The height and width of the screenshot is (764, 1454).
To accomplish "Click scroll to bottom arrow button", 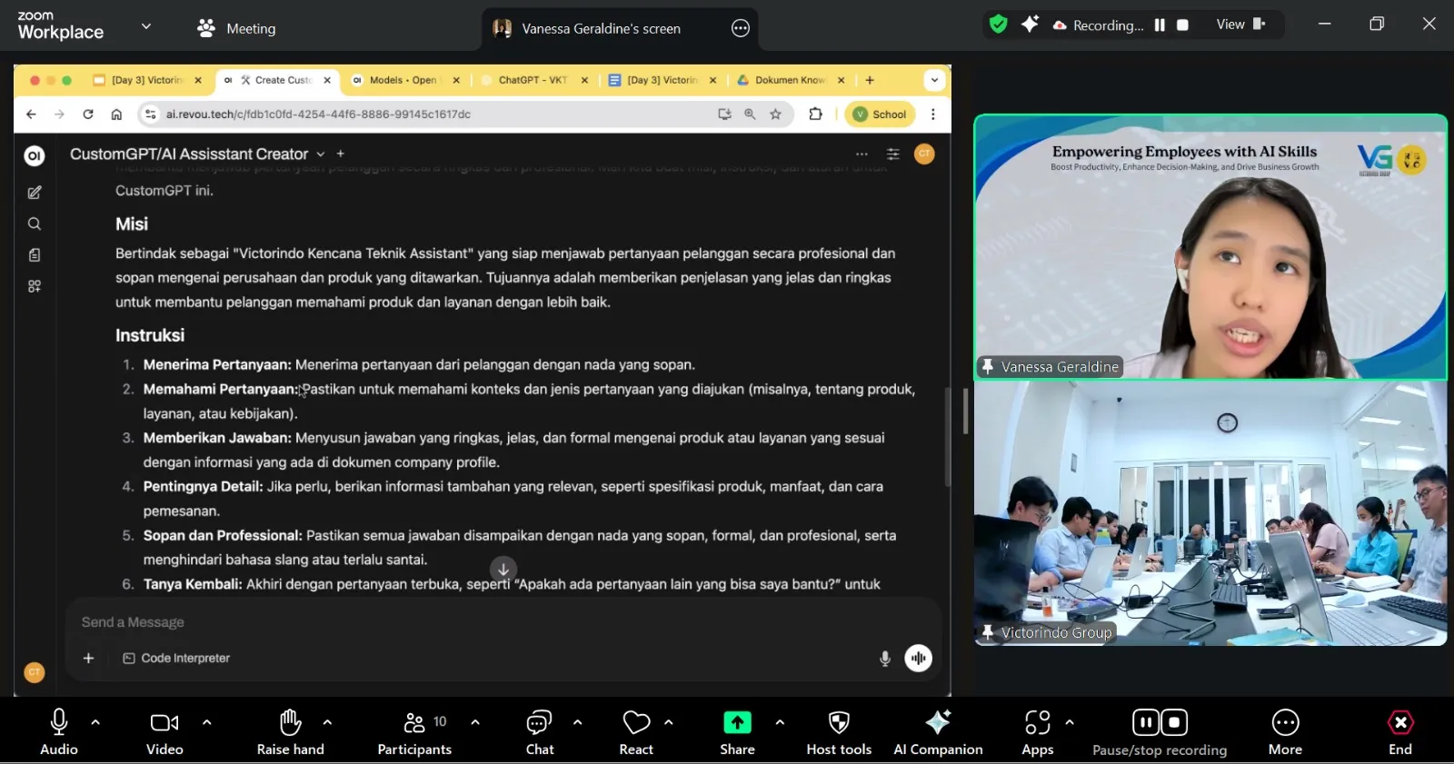I will coord(503,570).
